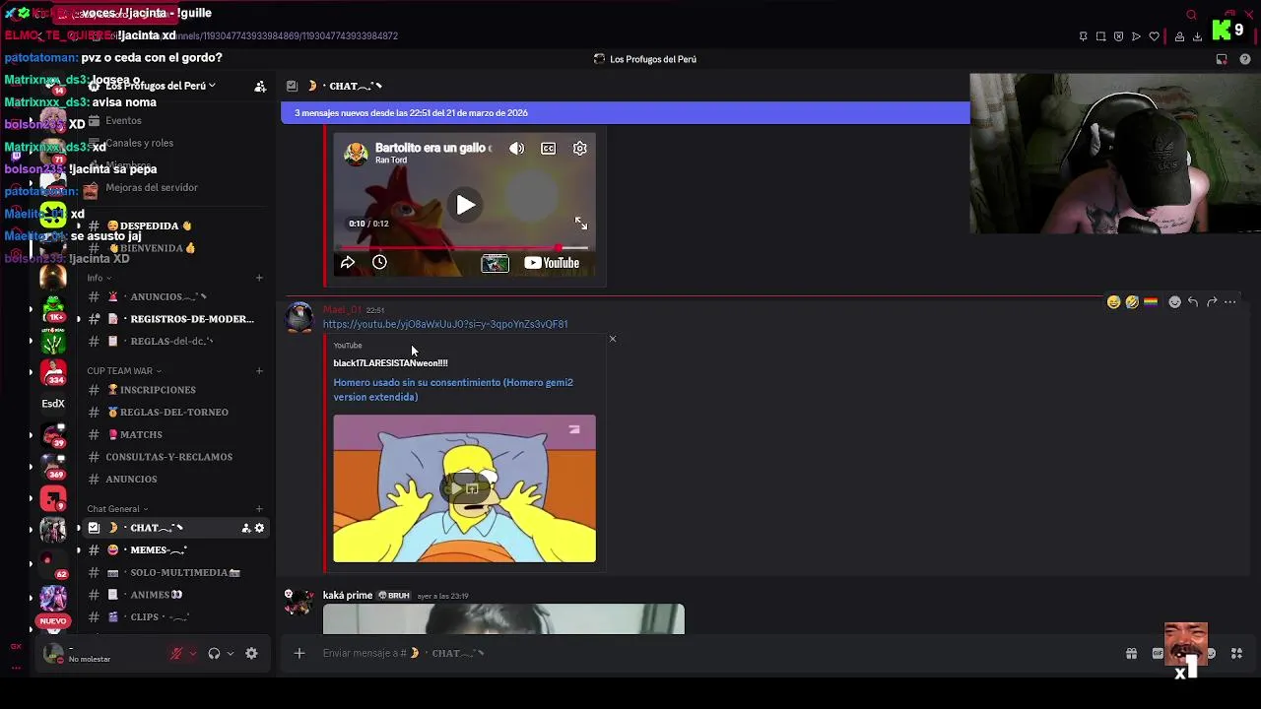This screenshot has width=1261, height=709.
Task: Open the Discord help question mark icon
Action: tap(1245, 59)
